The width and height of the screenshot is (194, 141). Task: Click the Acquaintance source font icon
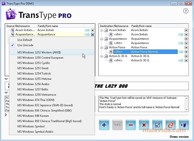pos(12,34)
